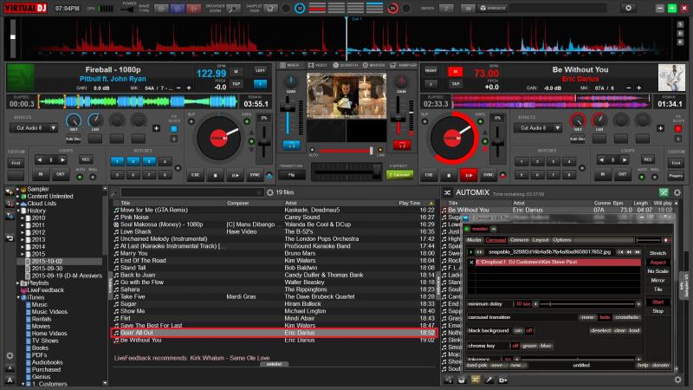This screenshot has width=693, height=390.
Task: Click the left deck volume fader
Action: 288,116
